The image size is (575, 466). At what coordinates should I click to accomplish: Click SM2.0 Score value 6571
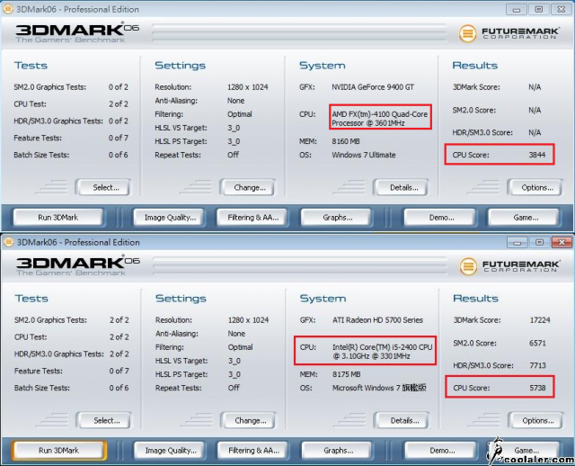(537, 343)
